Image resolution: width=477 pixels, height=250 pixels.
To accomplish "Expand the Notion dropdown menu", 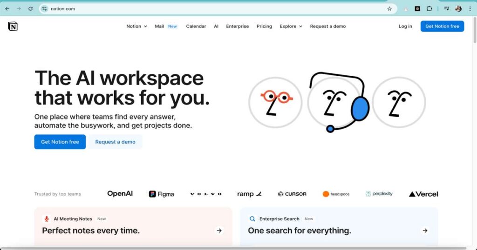I will (x=136, y=26).
